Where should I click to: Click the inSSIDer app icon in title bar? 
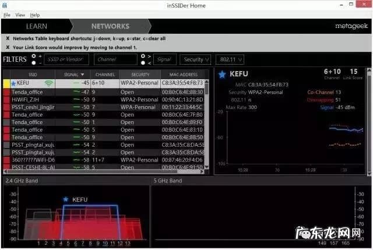pyautogui.click(x=5, y=5)
